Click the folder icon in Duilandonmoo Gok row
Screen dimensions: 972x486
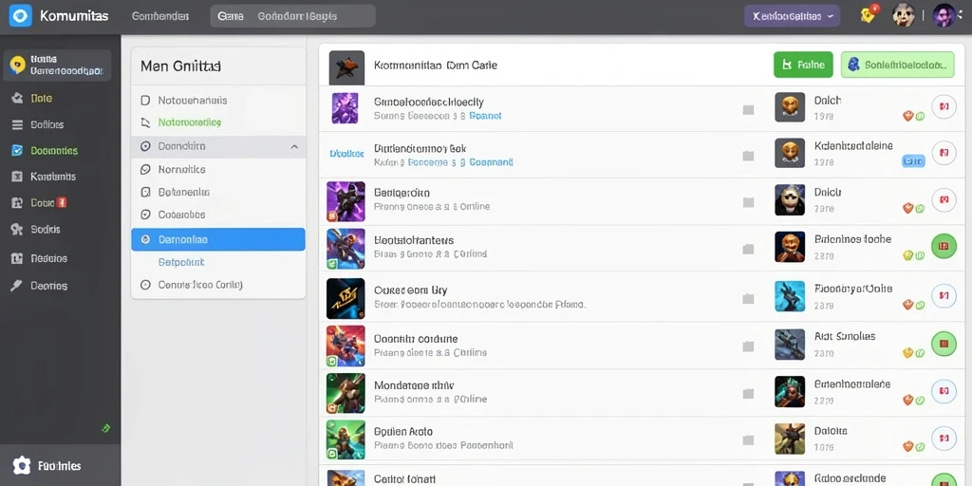pyautogui.click(x=748, y=156)
